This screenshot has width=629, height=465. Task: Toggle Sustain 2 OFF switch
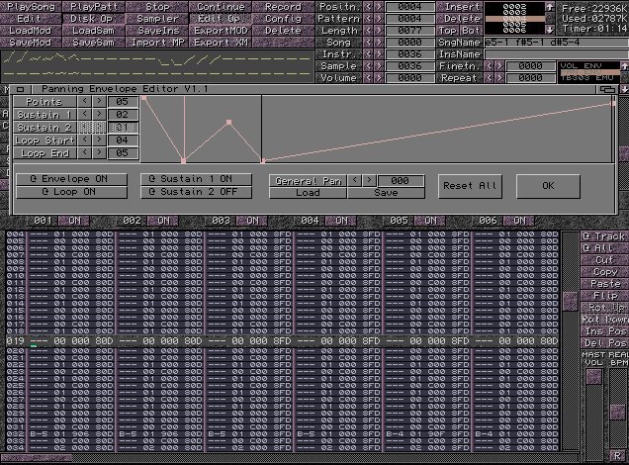[x=196, y=192]
